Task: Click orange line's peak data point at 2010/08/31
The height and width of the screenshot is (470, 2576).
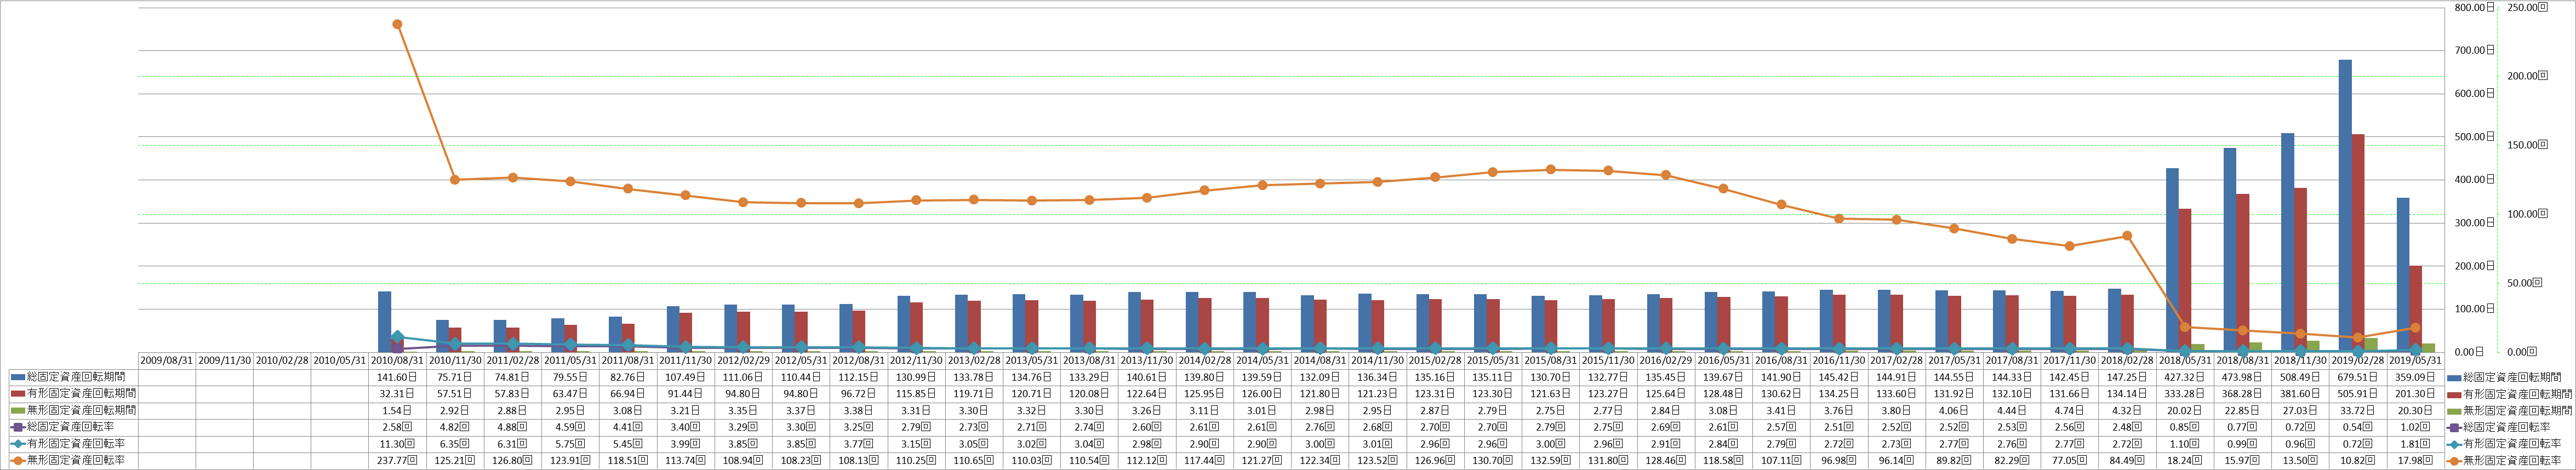Action: point(397,24)
